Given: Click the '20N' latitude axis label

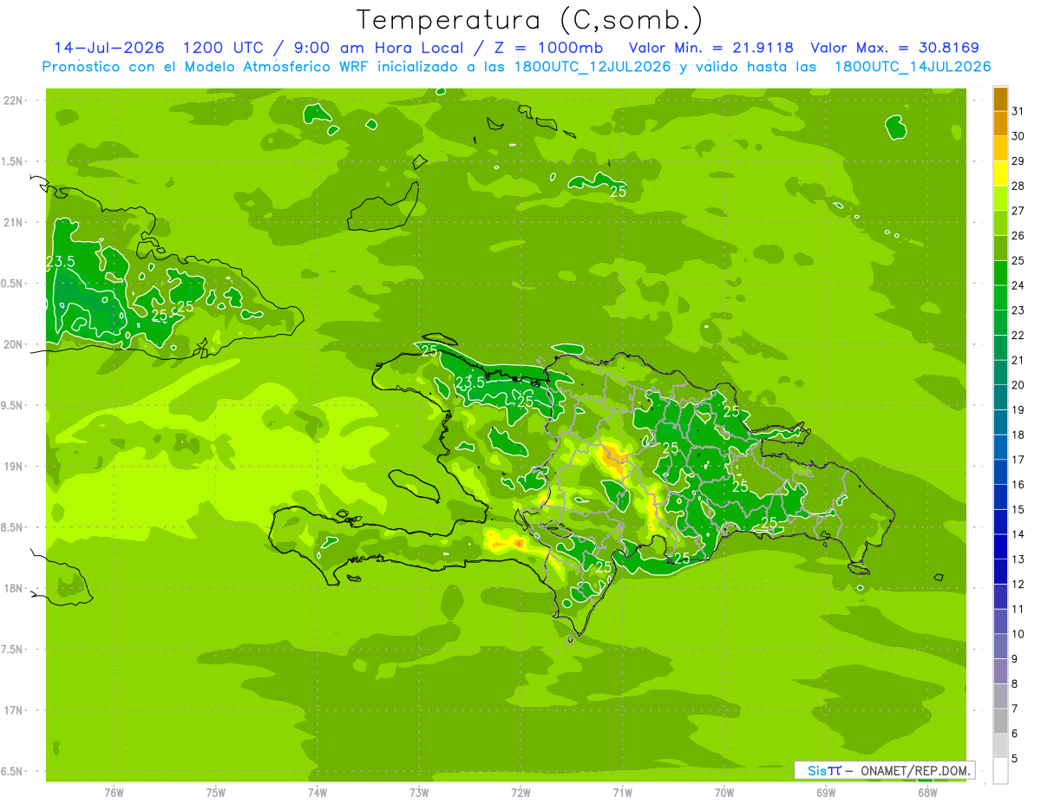Looking at the screenshot, I should [x=15, y=344].
